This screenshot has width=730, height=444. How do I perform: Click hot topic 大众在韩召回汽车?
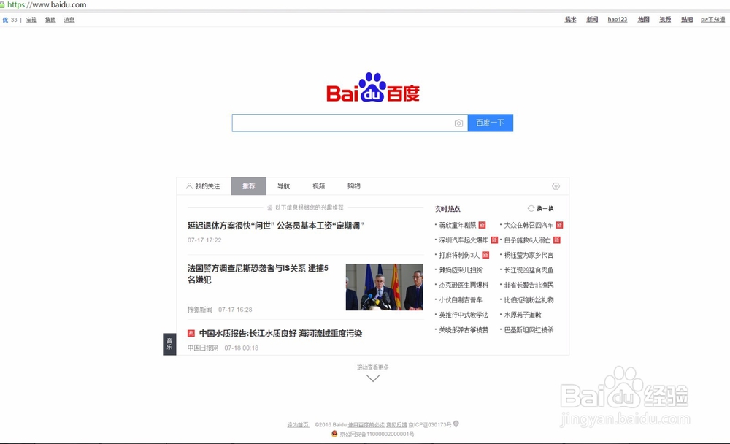[529, 225]
